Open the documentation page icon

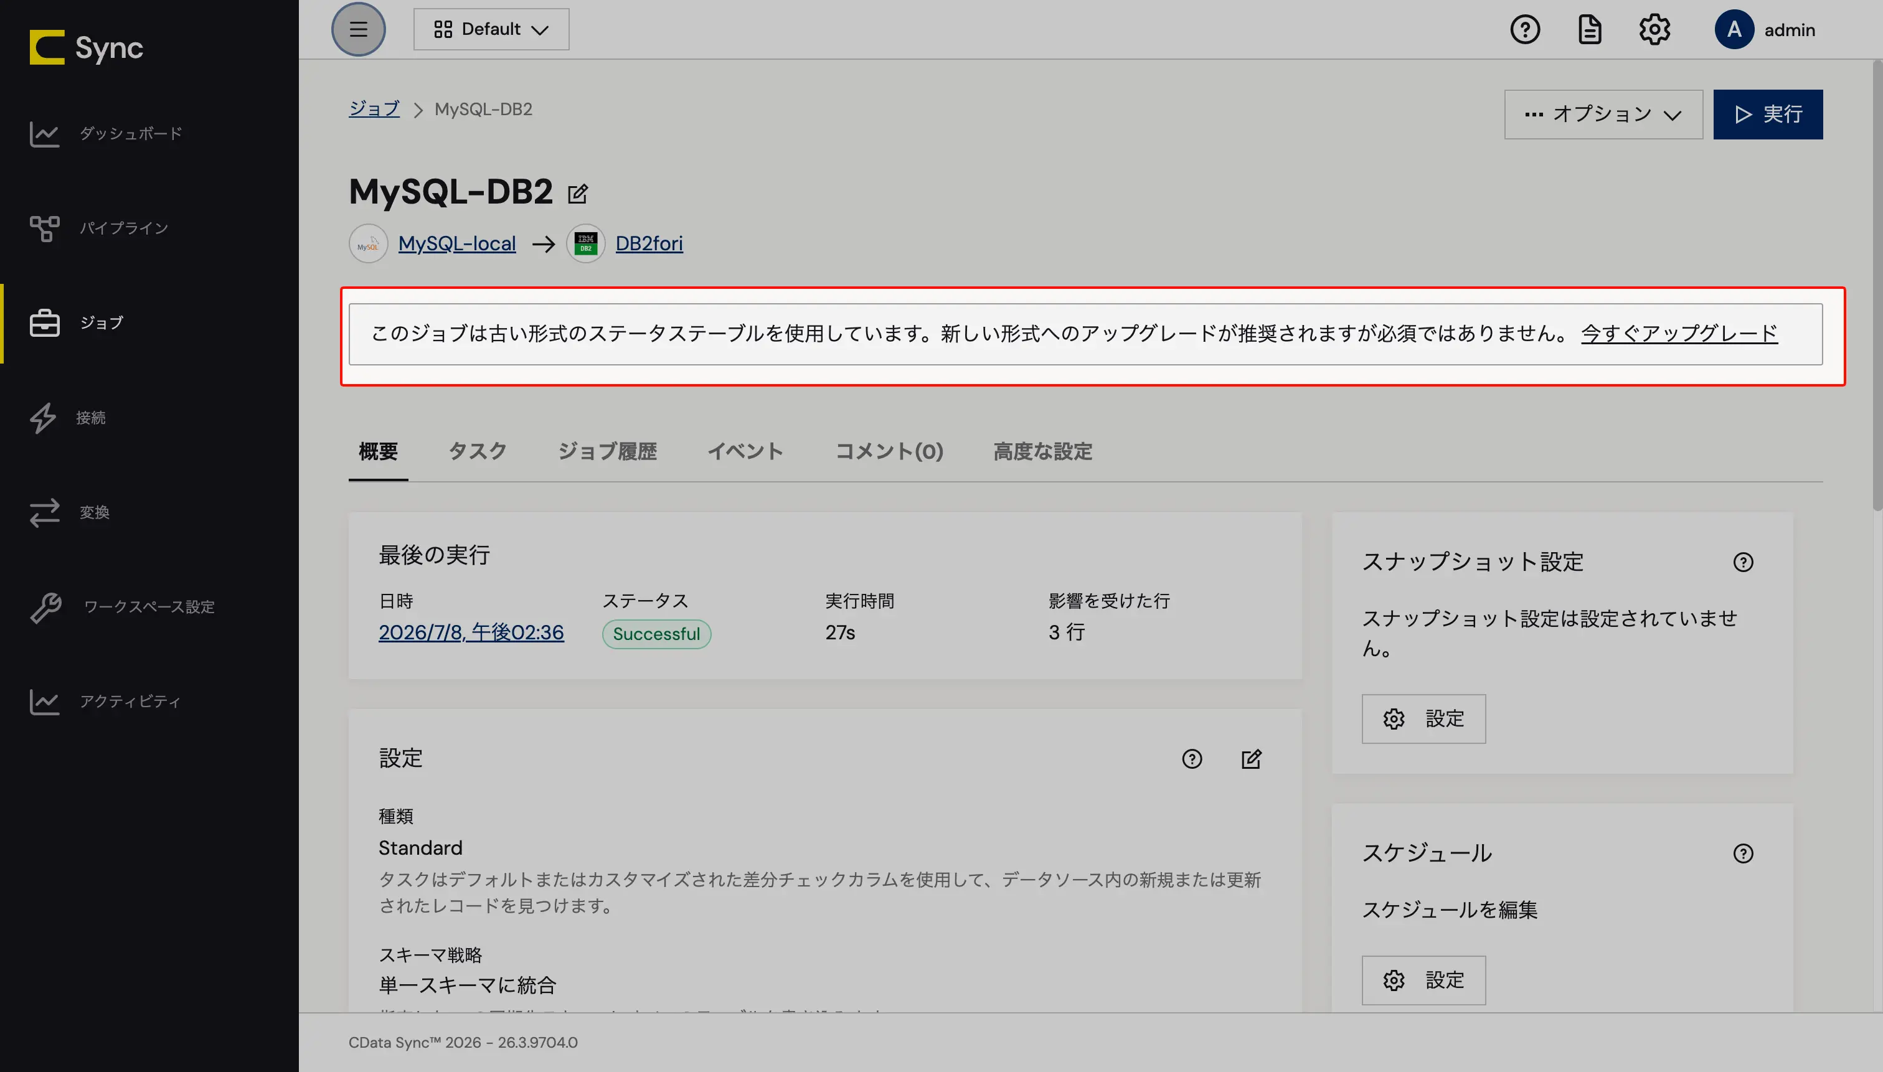[x=1590, y=29]
